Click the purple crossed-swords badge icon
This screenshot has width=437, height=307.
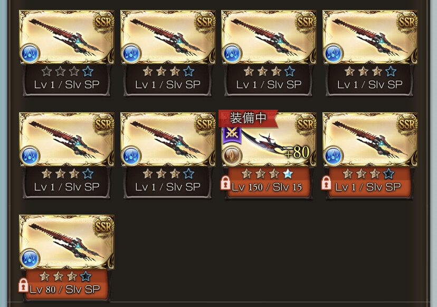click(232, 135)
